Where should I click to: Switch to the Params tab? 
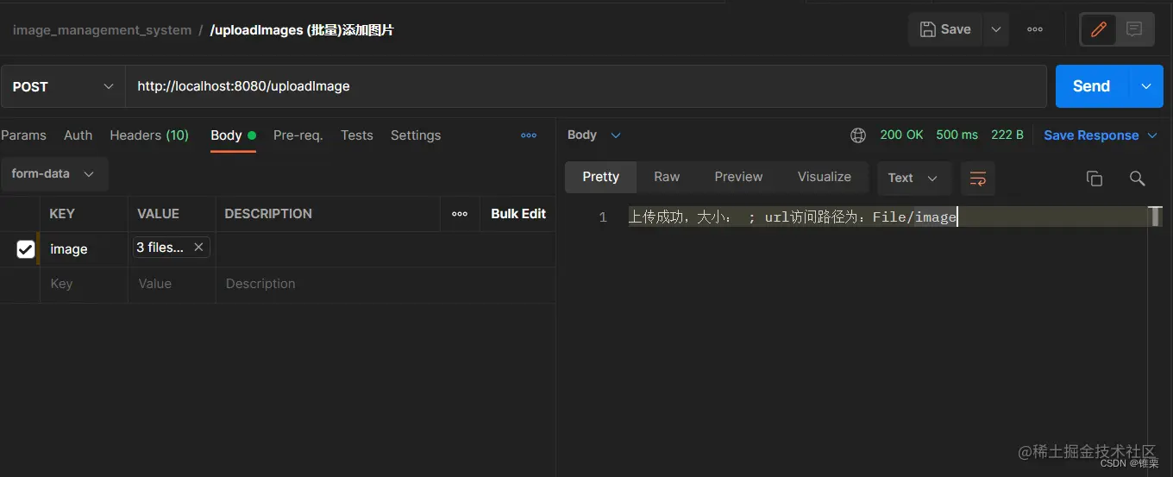pyautogui.click(x=24, y=135)
